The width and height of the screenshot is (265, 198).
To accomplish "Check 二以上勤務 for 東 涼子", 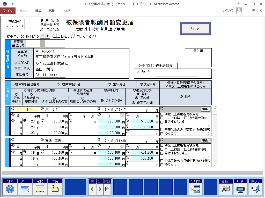I will pos(162,118).
